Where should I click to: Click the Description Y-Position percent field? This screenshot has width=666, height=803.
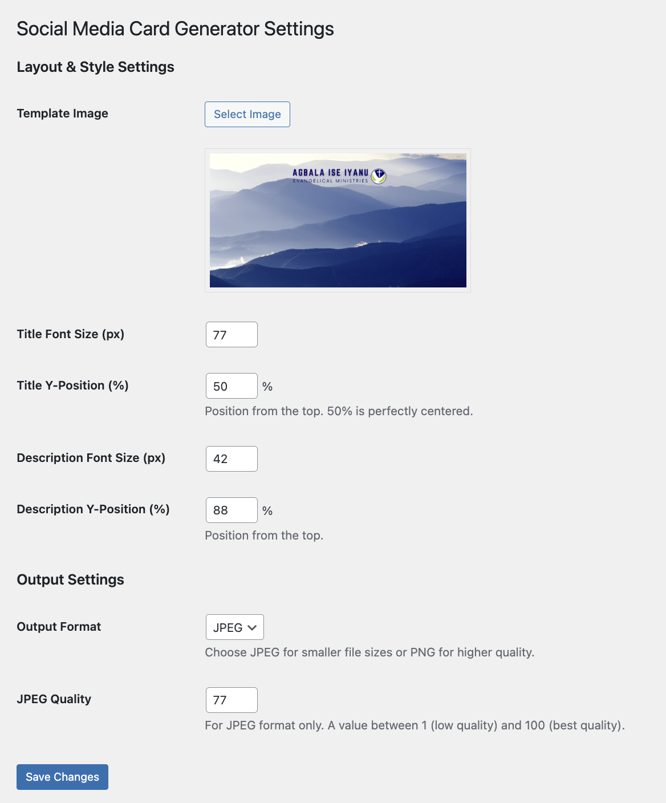(x=232, y=510)
